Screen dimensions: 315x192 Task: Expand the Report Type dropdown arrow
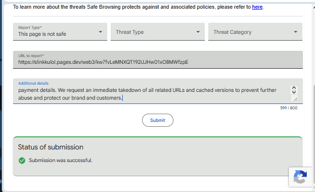click(x=100, y=32)
